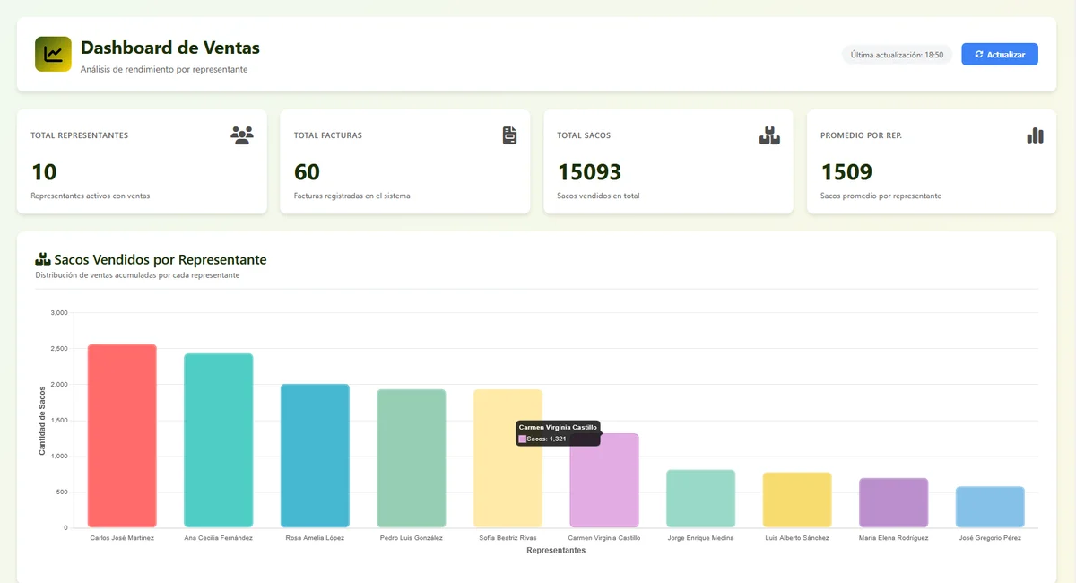Click the tooltip text Sacos: 1,321

(x=547, y=439)
